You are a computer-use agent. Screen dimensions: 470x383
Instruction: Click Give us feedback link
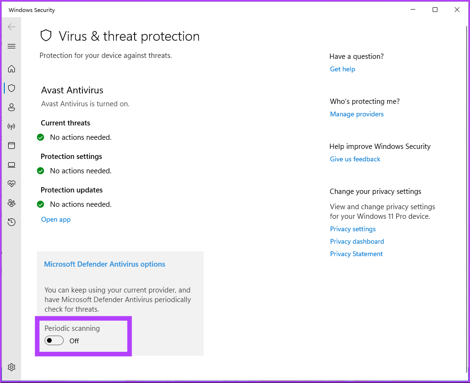click(x=355, y=159)
